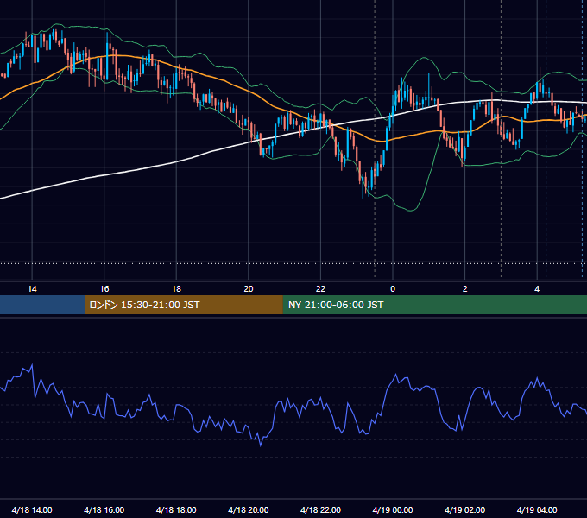Click the ロンドン 15:30-21:00 JST session band
Image resolution: width=587 pixels, height=518 pixels.
pos(183,305)
